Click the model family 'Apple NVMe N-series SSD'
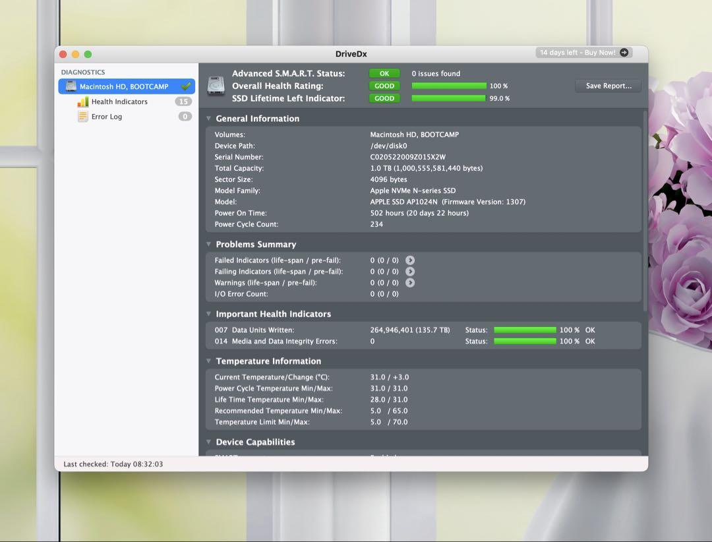 pos(413,191)
